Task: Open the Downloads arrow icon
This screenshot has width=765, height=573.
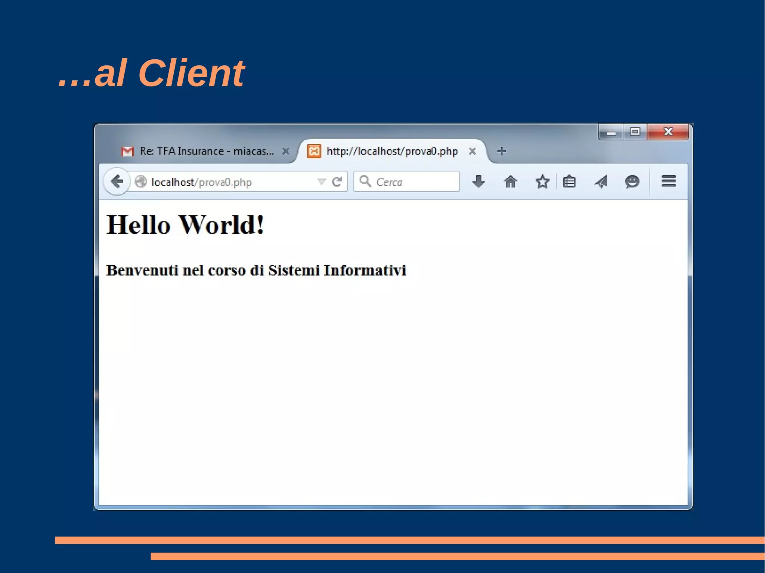Action: 478,181
